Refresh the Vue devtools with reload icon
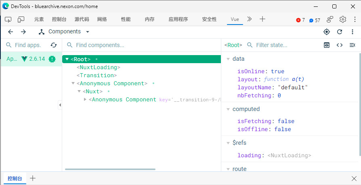The image size is (361, 185). pos(340,32)
